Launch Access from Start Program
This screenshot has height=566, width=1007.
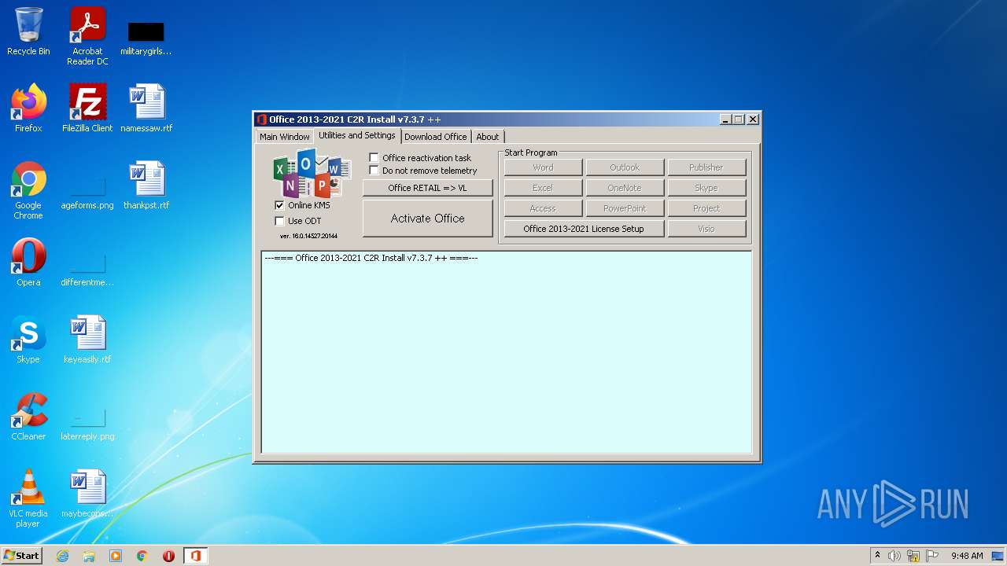(543, 208)
